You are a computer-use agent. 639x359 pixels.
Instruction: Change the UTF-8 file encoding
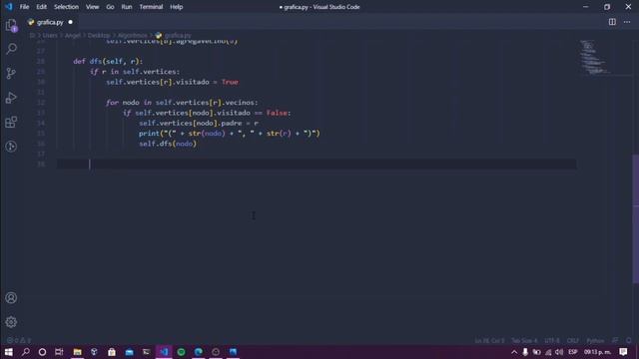(552, 340)
